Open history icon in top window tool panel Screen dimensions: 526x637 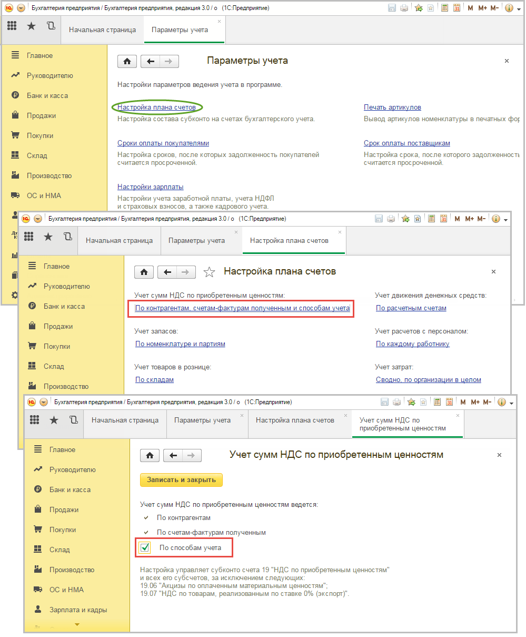pos(51,26)
